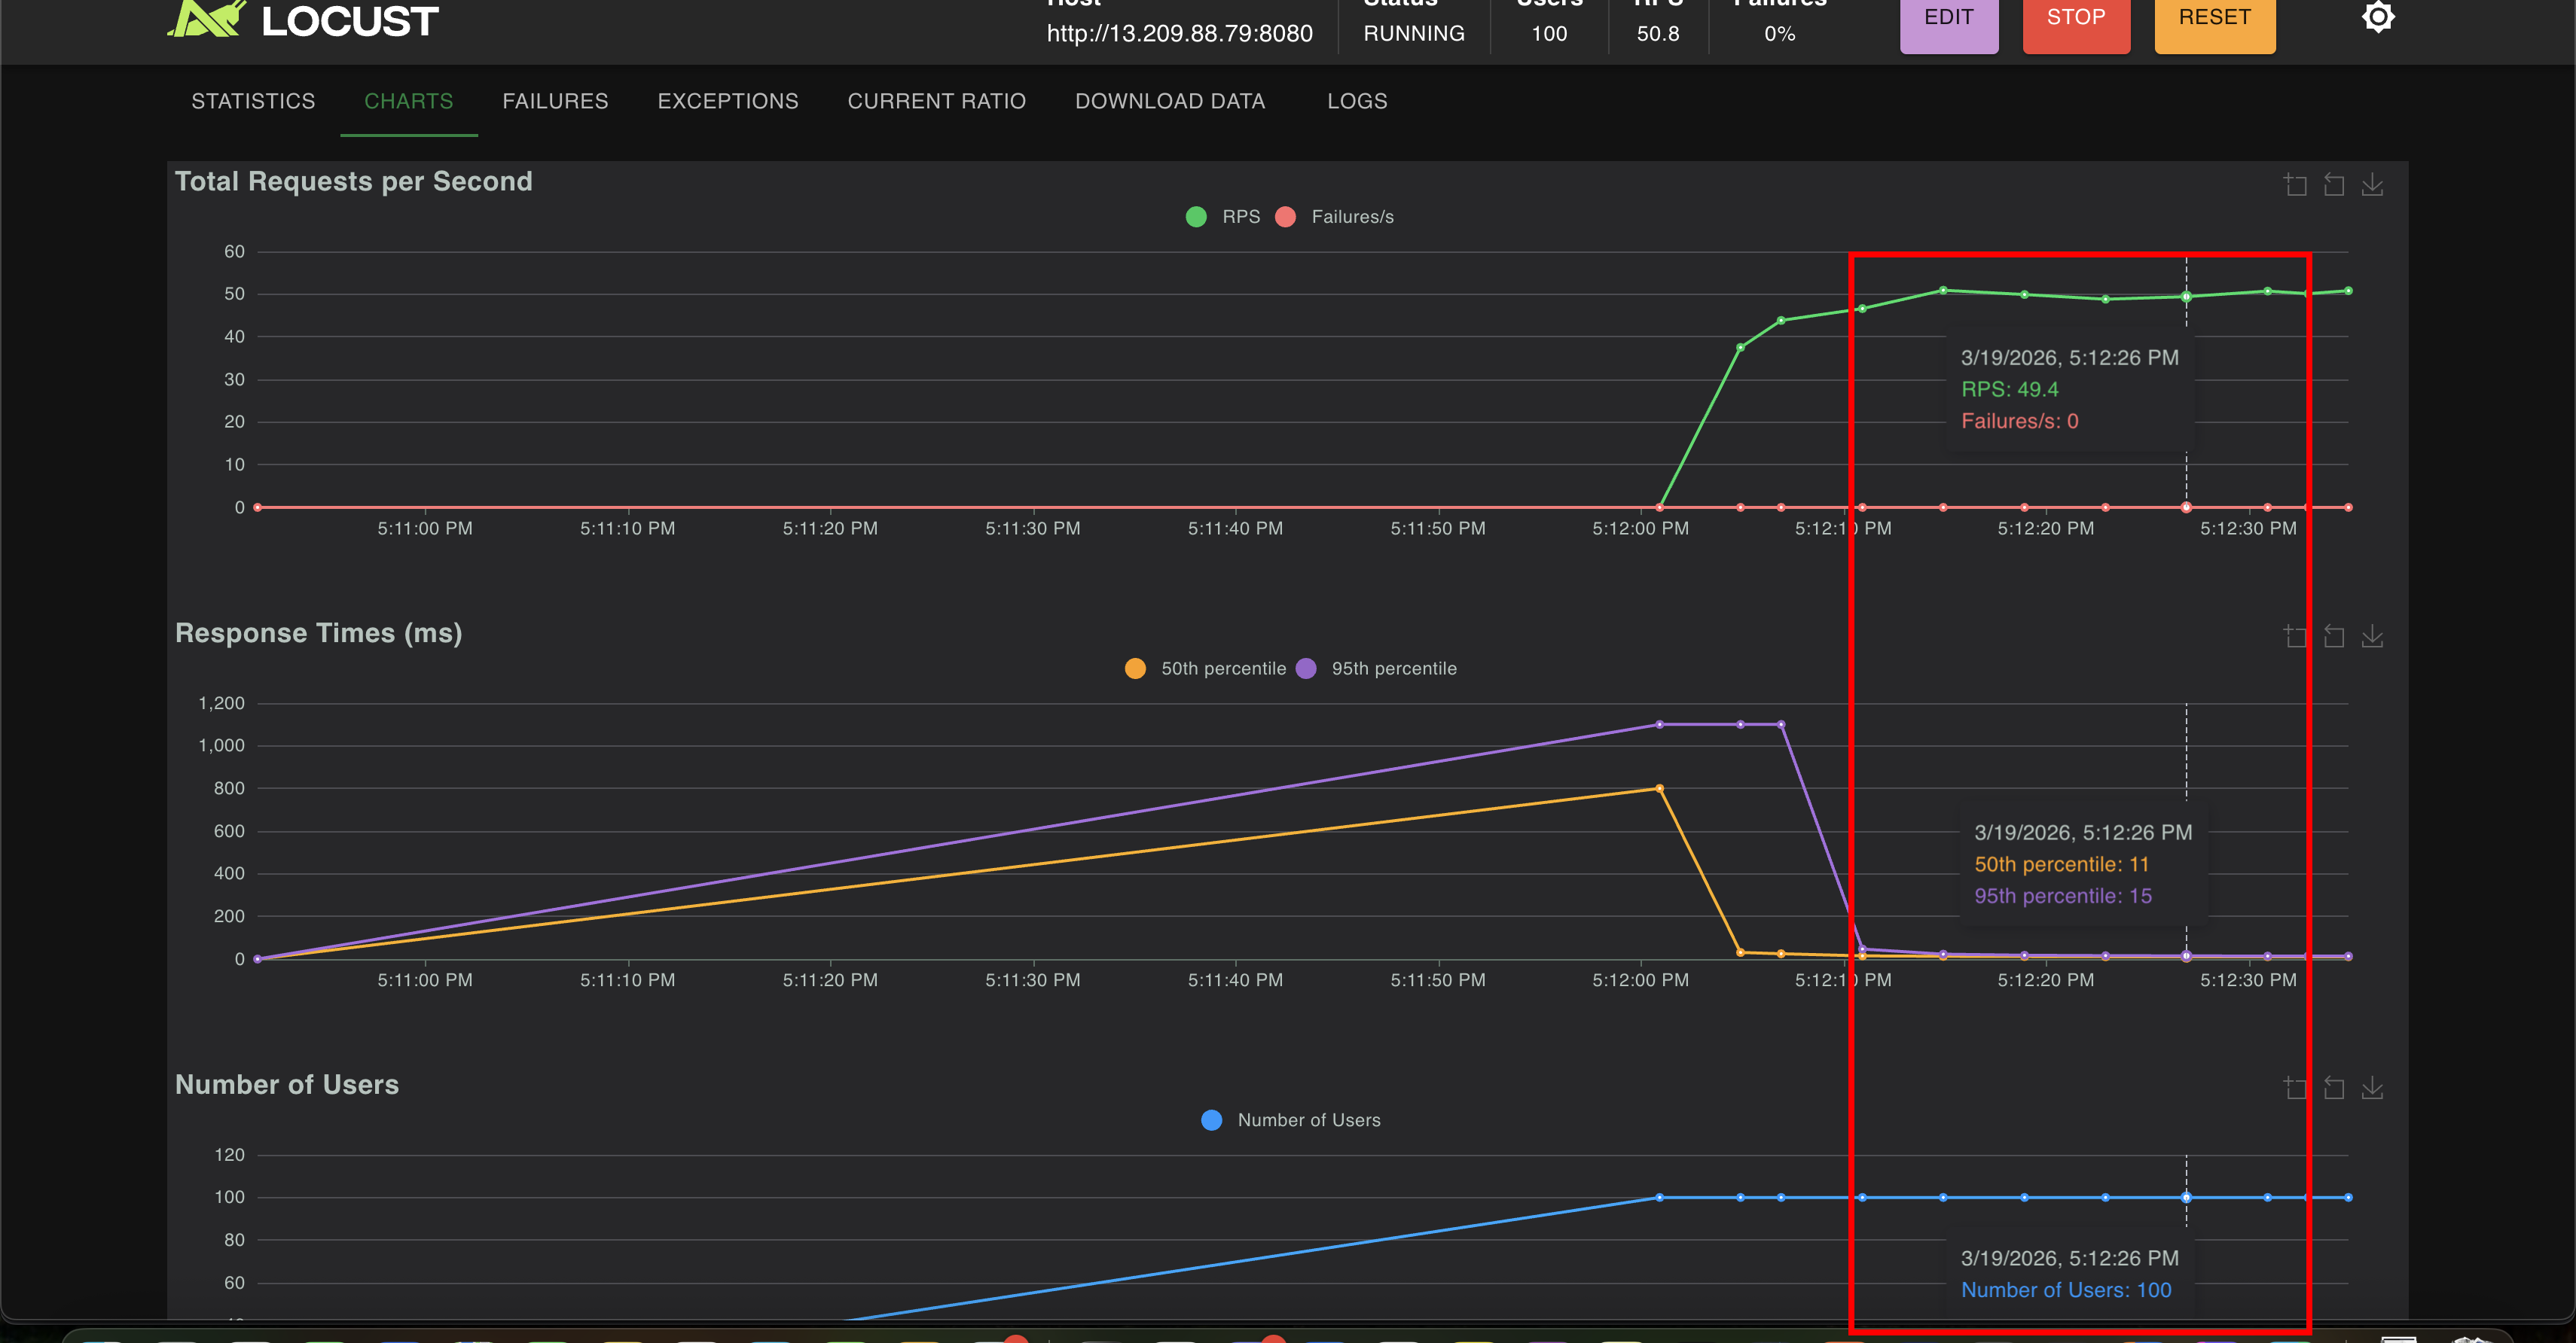Activate area zoom on Response Times chart

pos(2296,637)
